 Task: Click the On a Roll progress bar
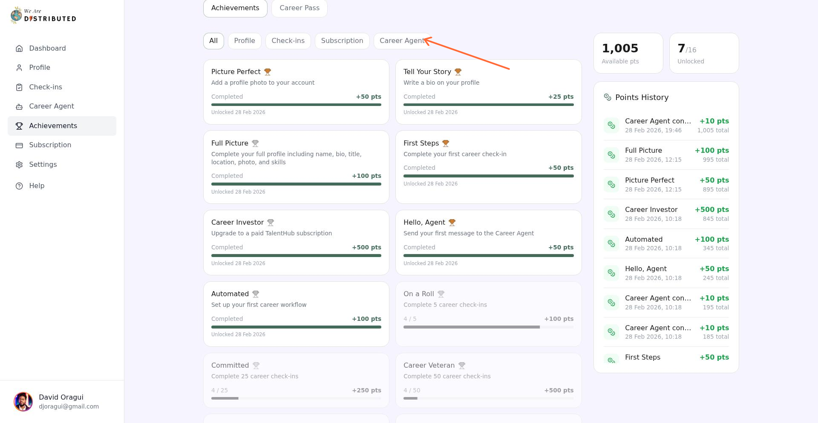point(488,327)
